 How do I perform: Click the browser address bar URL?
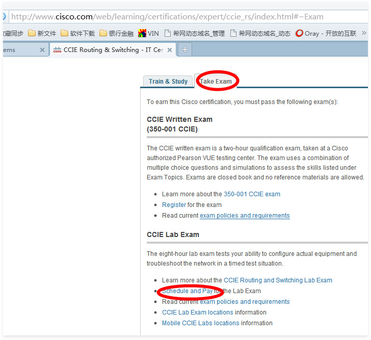pos(167,17)
